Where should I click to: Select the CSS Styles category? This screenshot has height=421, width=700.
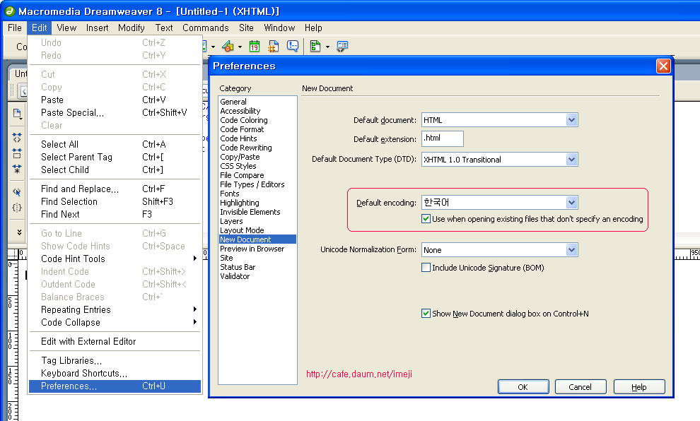238,166
